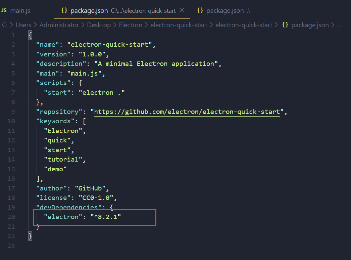Click the "repository" key
Image resolution: width=351 pixels, height=260 pixels.
[x=59, y=112]
